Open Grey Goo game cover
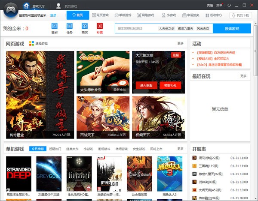This screenshot has width=258, height=201. [x=49, y=174]
